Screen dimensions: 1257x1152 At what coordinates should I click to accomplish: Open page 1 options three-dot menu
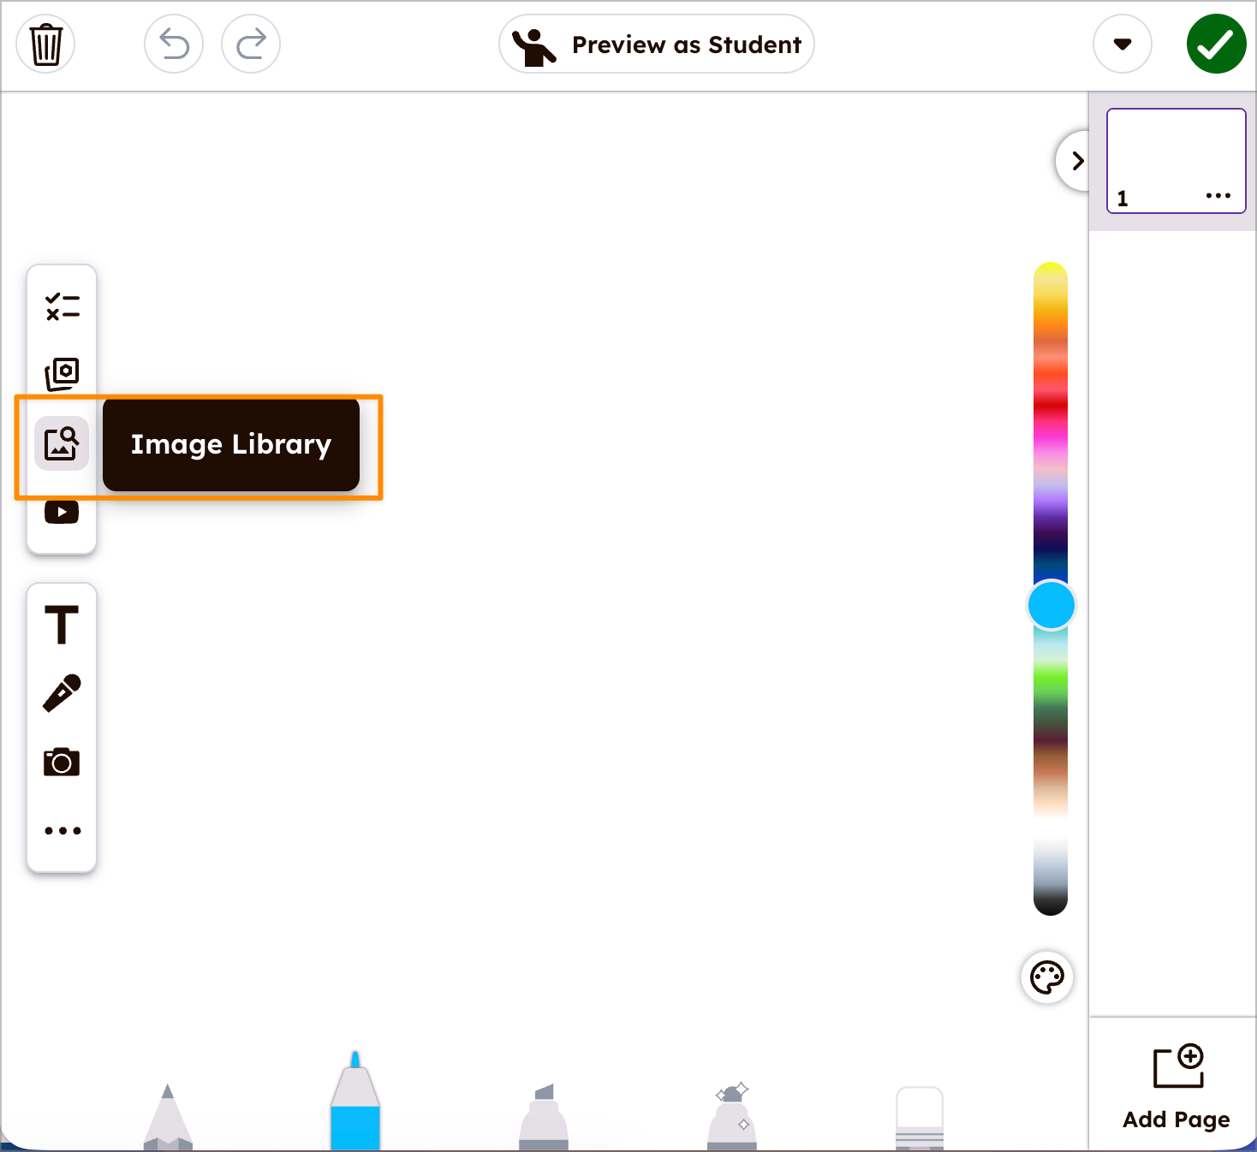pos(1218,196)
